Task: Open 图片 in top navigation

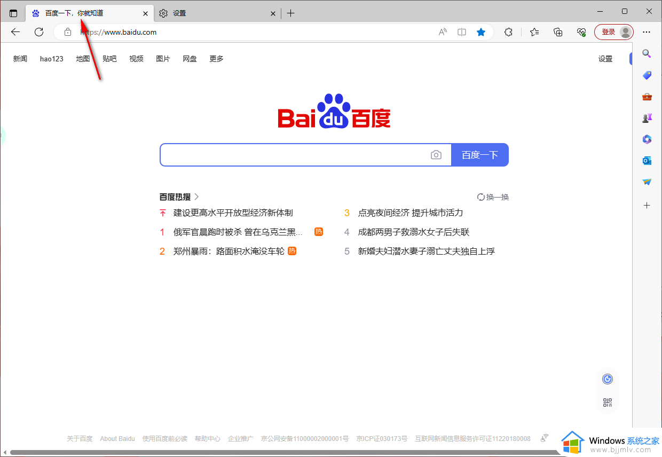Action: (x=163, y=59)
